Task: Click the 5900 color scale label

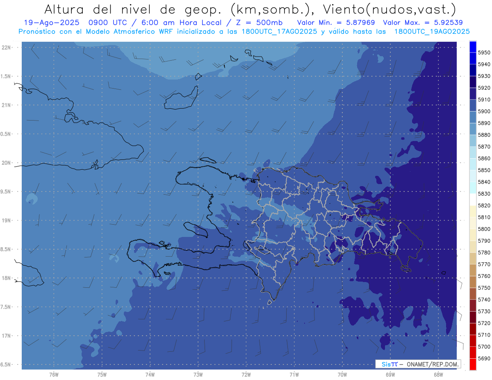Action: pyautogui.click(x=484, y=111)
